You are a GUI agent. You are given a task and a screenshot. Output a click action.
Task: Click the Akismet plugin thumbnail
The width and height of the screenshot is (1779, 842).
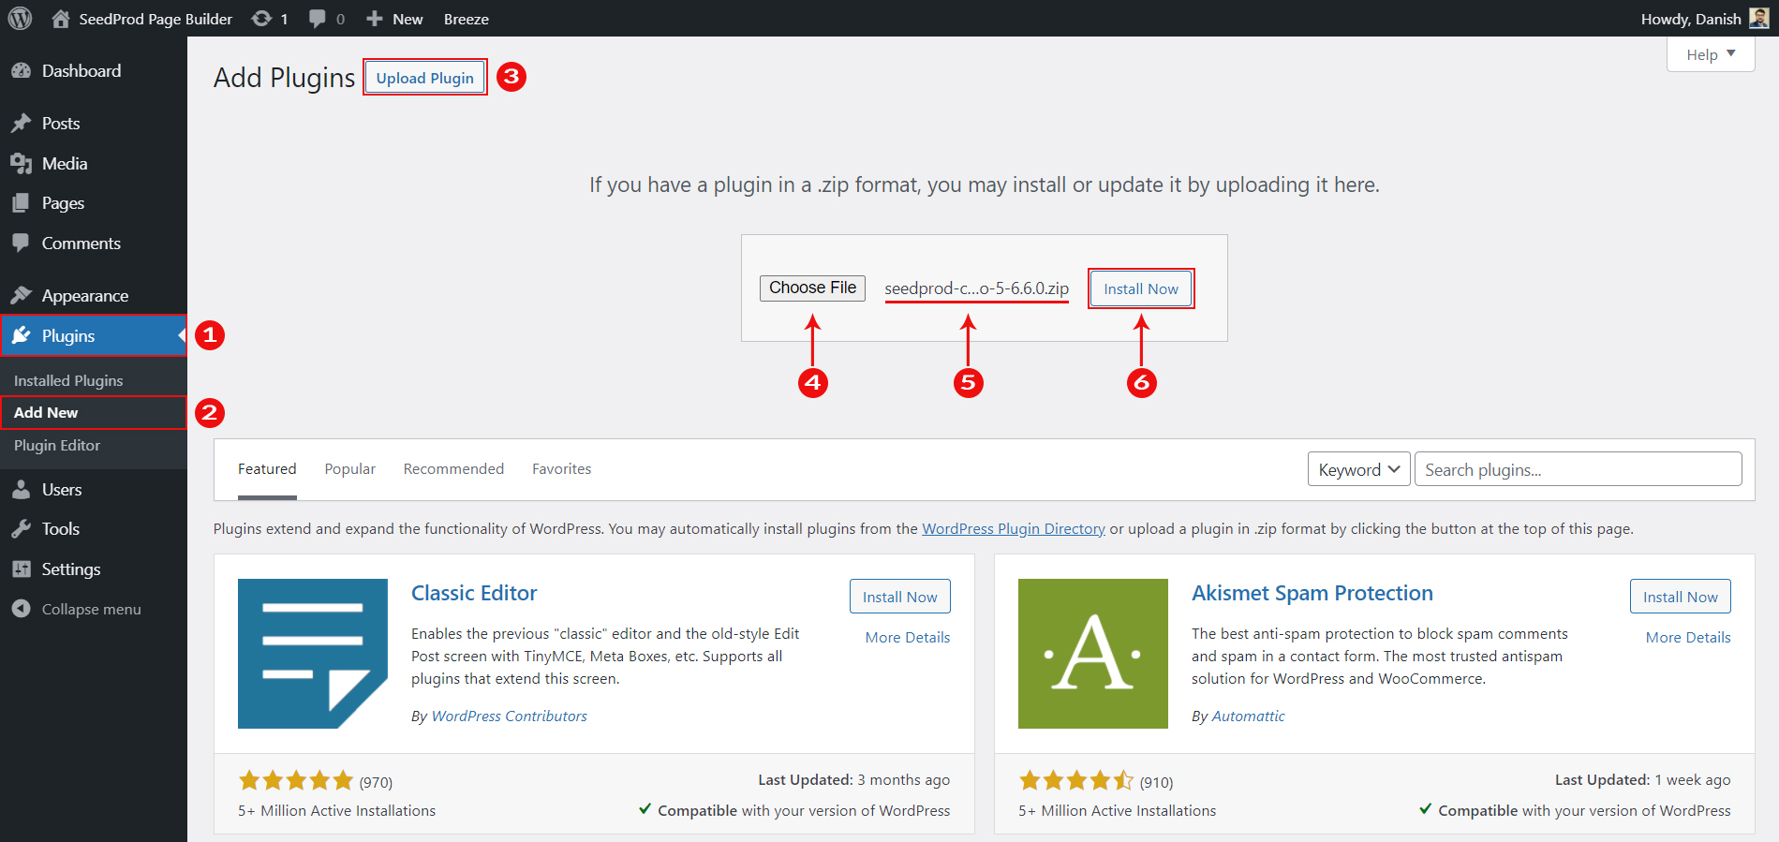click(1093, 654)
